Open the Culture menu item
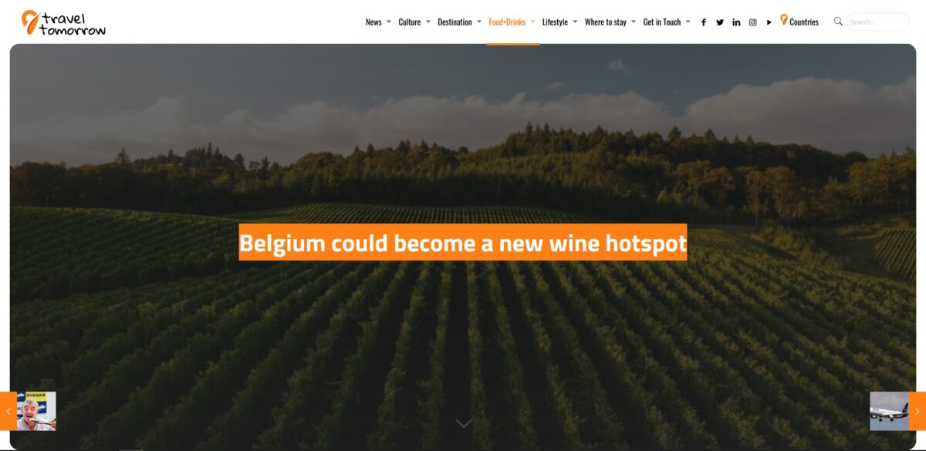The width and height of the screenshot is (926, 451). 410,22
